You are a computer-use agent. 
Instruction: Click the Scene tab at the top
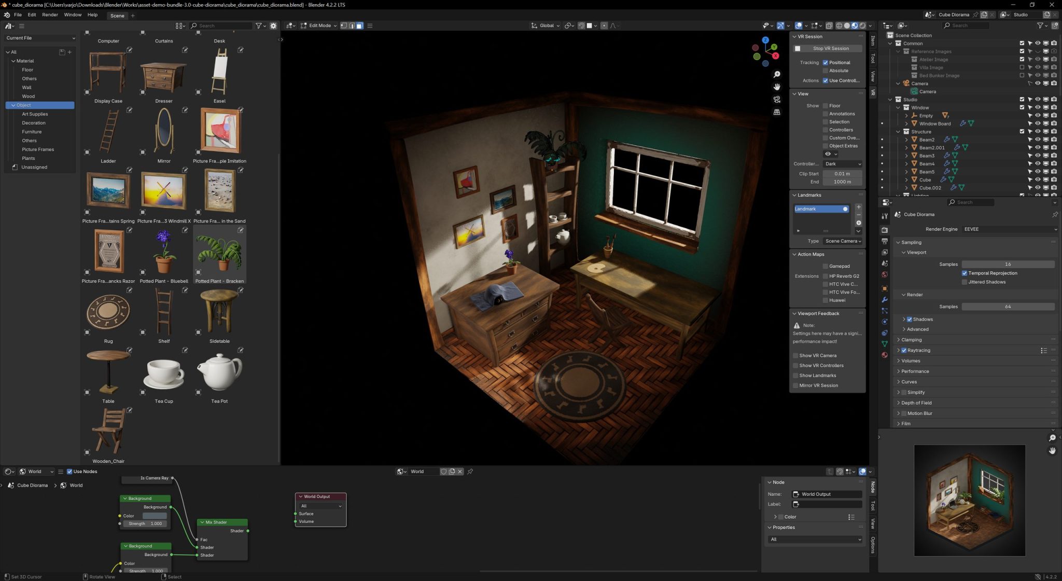[117, 16]
